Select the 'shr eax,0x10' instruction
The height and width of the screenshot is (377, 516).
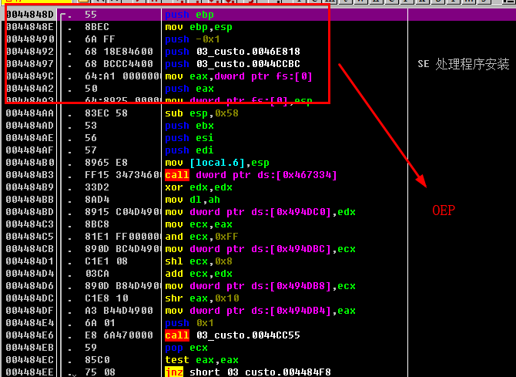(202, 298)
